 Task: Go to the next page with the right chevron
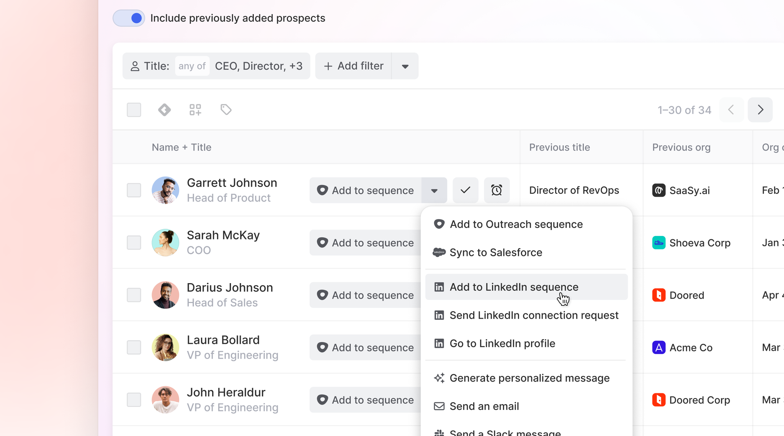pos(760,110)
